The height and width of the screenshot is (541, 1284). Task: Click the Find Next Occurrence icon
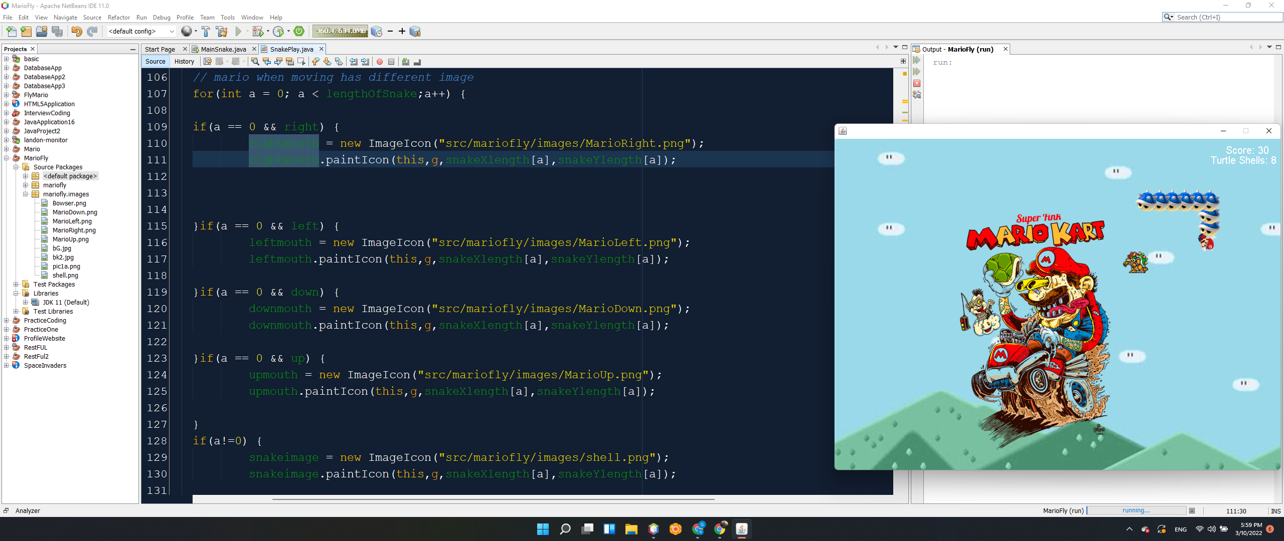click(x=278, y=62)
